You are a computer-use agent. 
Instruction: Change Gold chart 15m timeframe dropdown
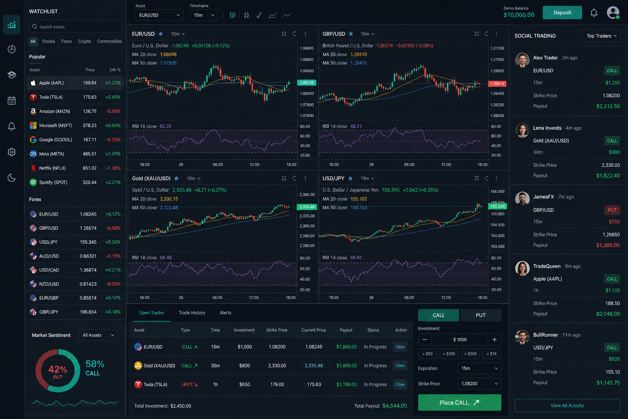click(193, 178)
